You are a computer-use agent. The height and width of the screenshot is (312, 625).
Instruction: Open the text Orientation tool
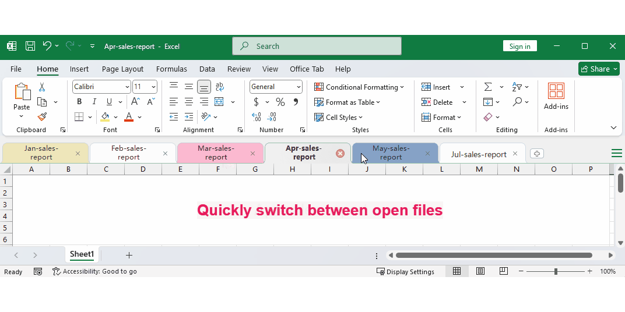(x=206, y=116)
